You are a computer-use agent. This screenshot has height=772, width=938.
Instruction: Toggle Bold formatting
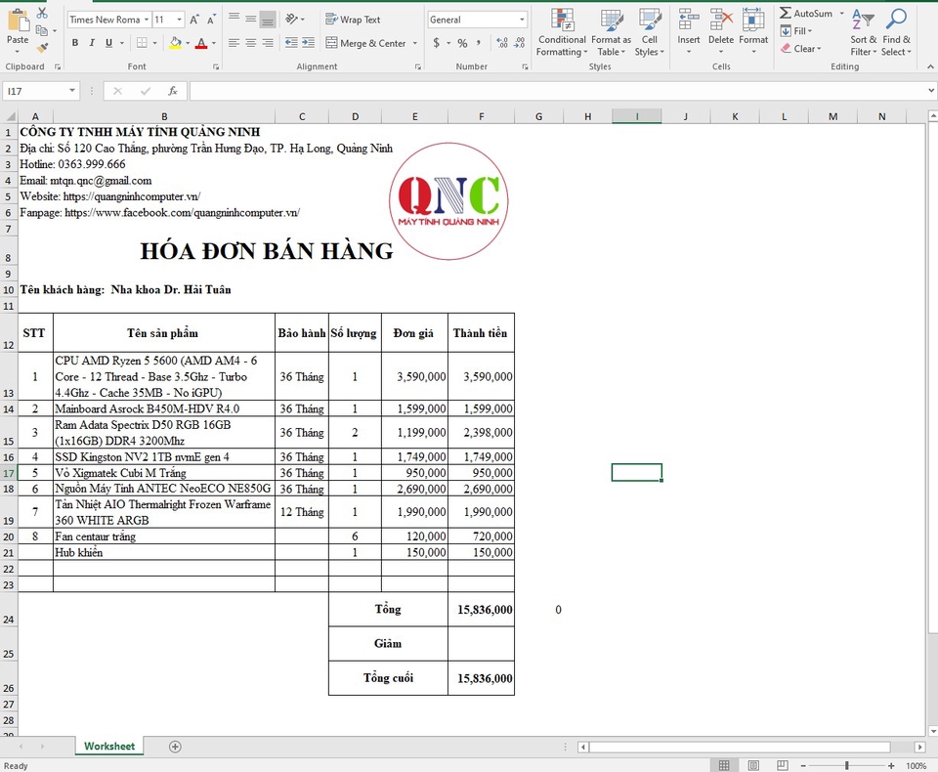pos(75,42)
